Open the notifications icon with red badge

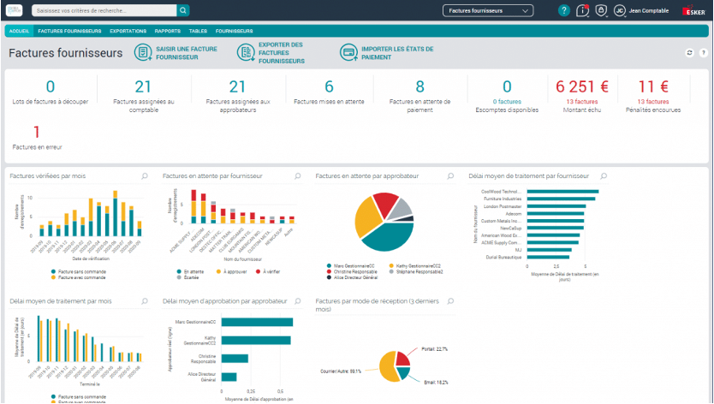click(583, 11)
